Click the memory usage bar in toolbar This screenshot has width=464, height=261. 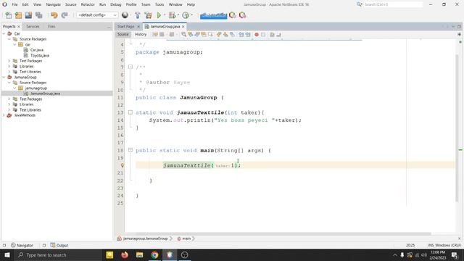coord(213,15)
